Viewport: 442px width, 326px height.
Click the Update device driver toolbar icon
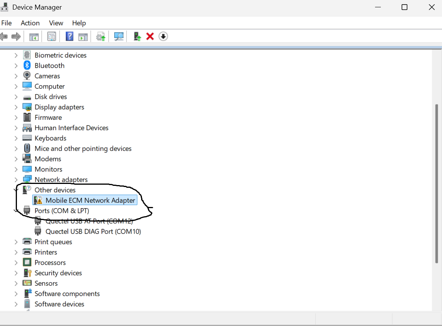[137, 36]
